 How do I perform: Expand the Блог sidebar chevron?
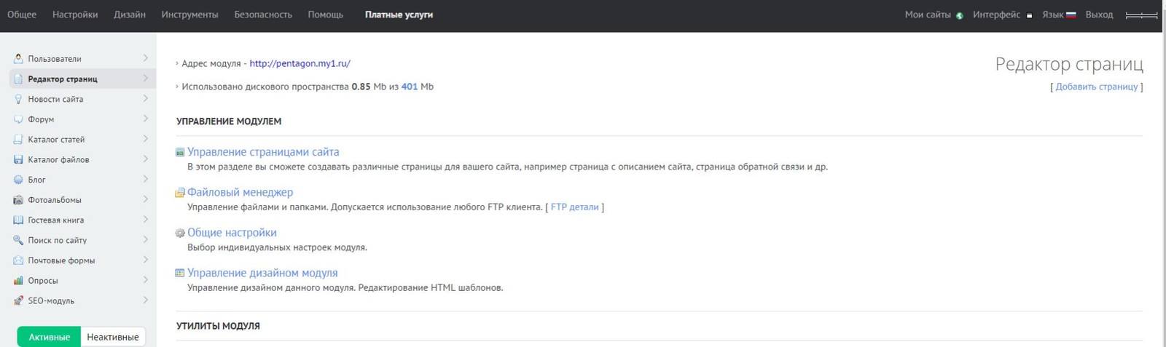[x=146, y=179]
